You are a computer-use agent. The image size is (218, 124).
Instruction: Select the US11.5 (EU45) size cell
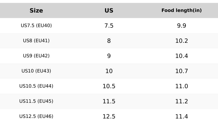pos(36,101)
